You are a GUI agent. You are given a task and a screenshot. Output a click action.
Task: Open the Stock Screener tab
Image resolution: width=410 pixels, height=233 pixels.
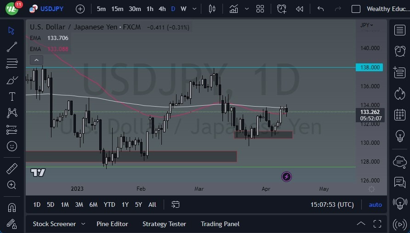54,224
